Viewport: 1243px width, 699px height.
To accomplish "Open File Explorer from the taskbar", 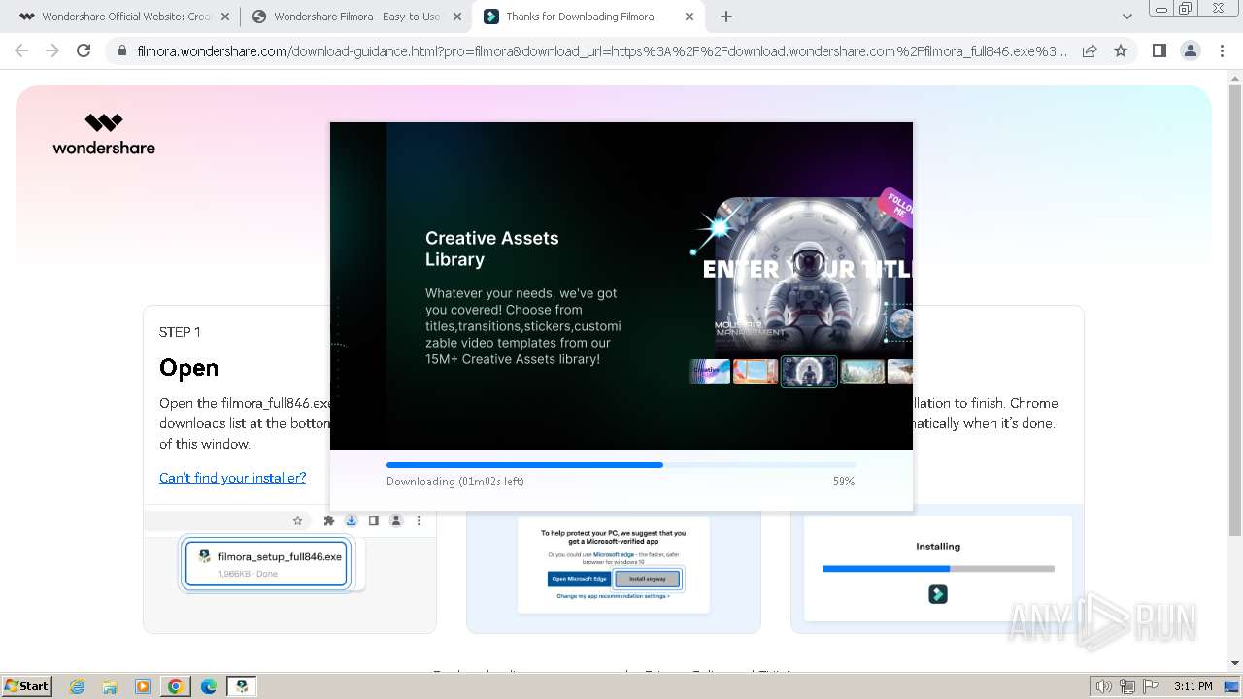I will point(110,686).
